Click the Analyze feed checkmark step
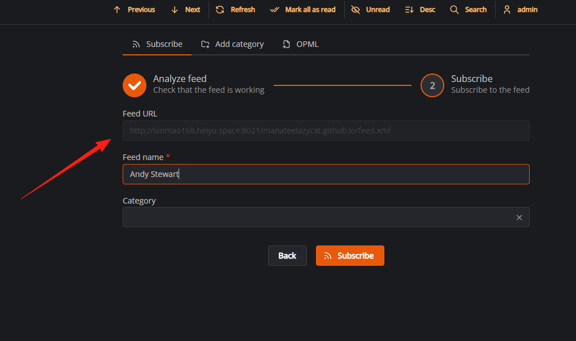 135,85
